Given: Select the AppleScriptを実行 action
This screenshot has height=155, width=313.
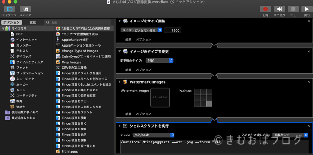Looking at the screenshot, I should 75,40.
